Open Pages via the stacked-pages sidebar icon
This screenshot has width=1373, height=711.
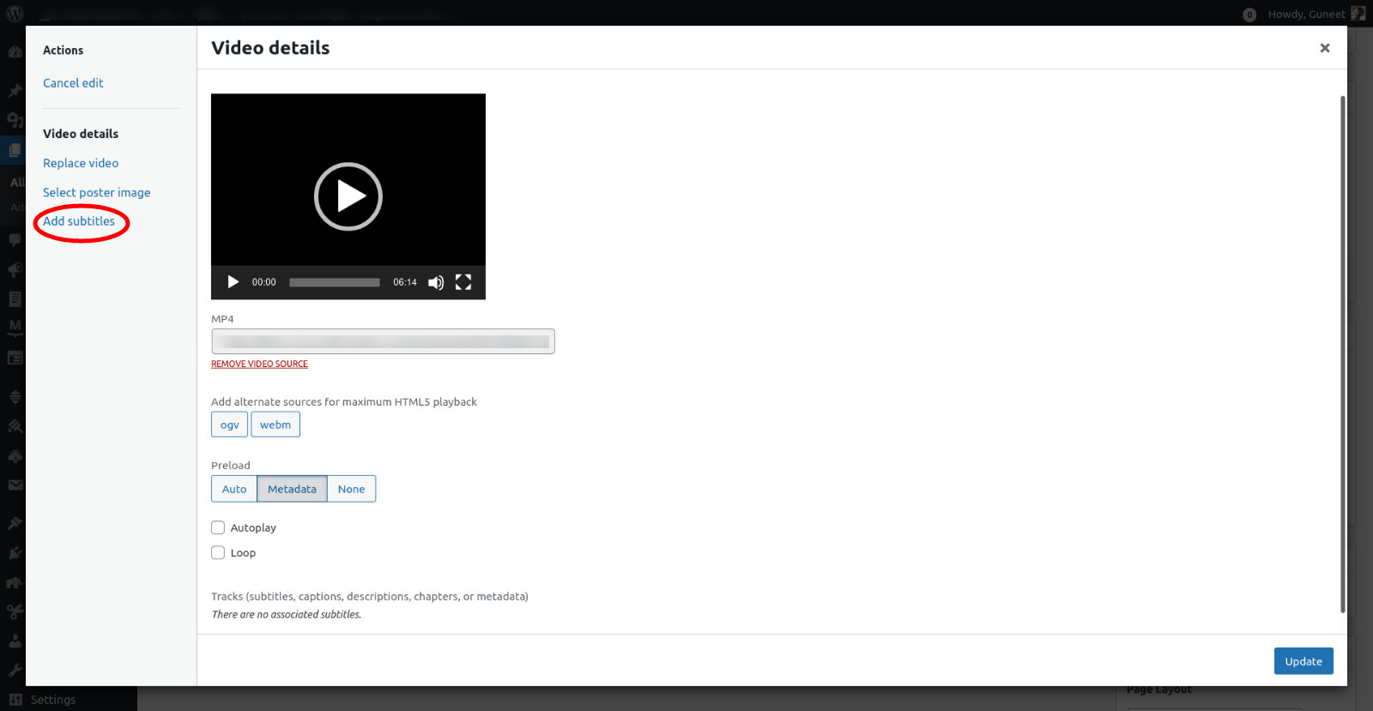[15, 150]
